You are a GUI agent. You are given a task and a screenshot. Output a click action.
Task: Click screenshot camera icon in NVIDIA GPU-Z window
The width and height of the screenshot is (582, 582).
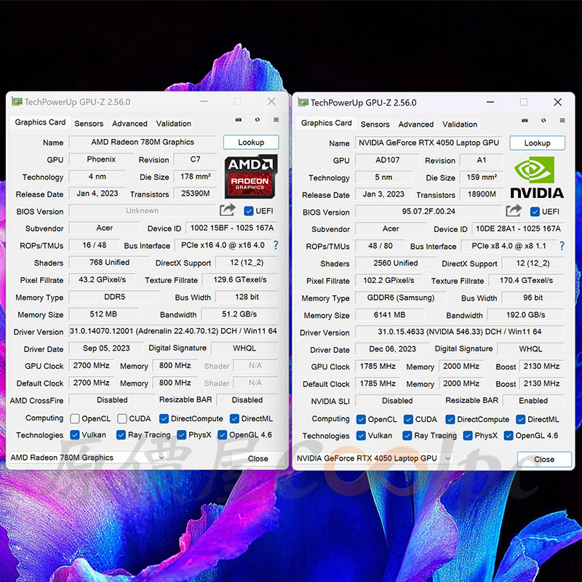(x=525, y=120)
